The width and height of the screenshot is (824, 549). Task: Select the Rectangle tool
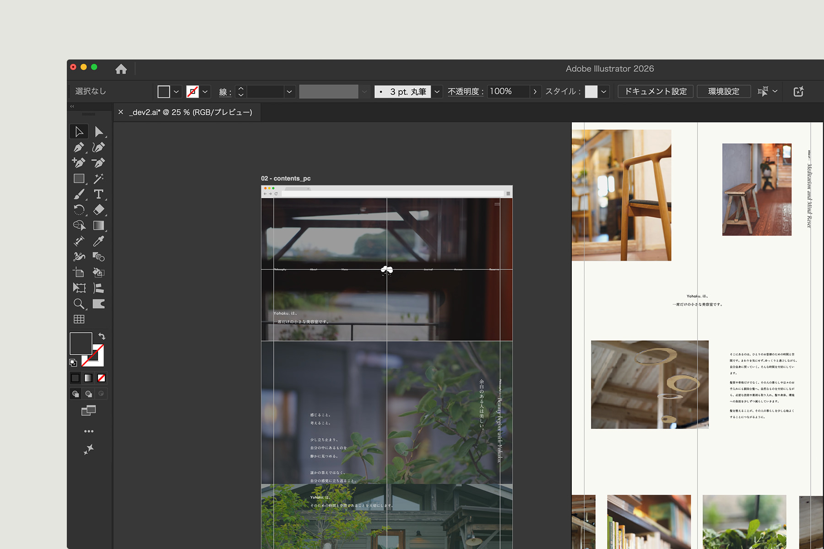[79, 178]
